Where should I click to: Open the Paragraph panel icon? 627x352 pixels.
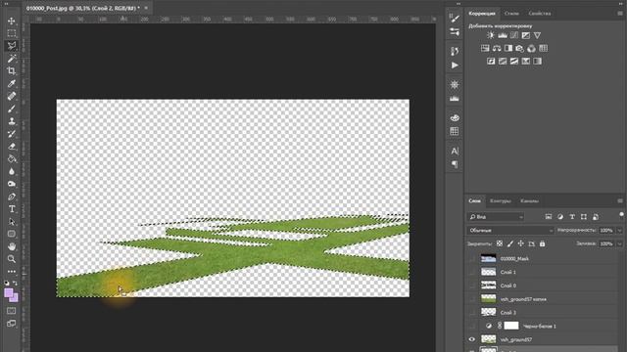(x=455, y=164)
